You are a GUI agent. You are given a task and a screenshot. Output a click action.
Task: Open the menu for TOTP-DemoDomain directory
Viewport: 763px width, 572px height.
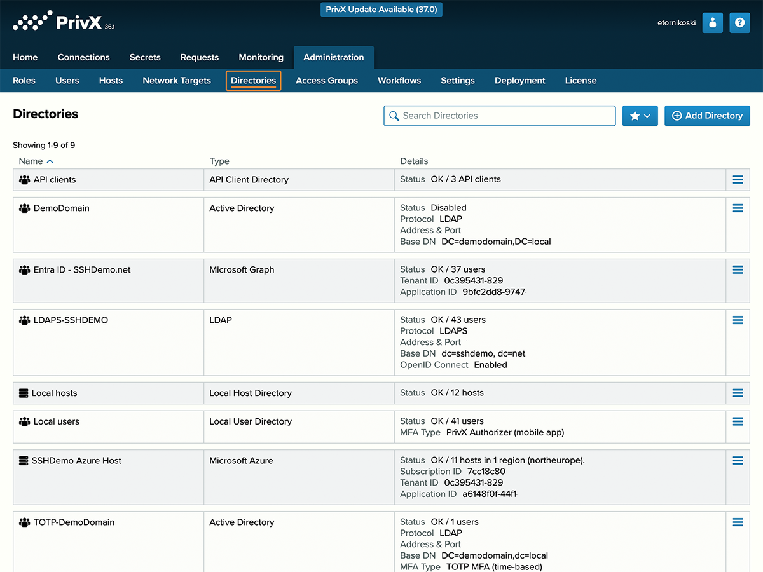pyautogui.click(x=738, y=522)
